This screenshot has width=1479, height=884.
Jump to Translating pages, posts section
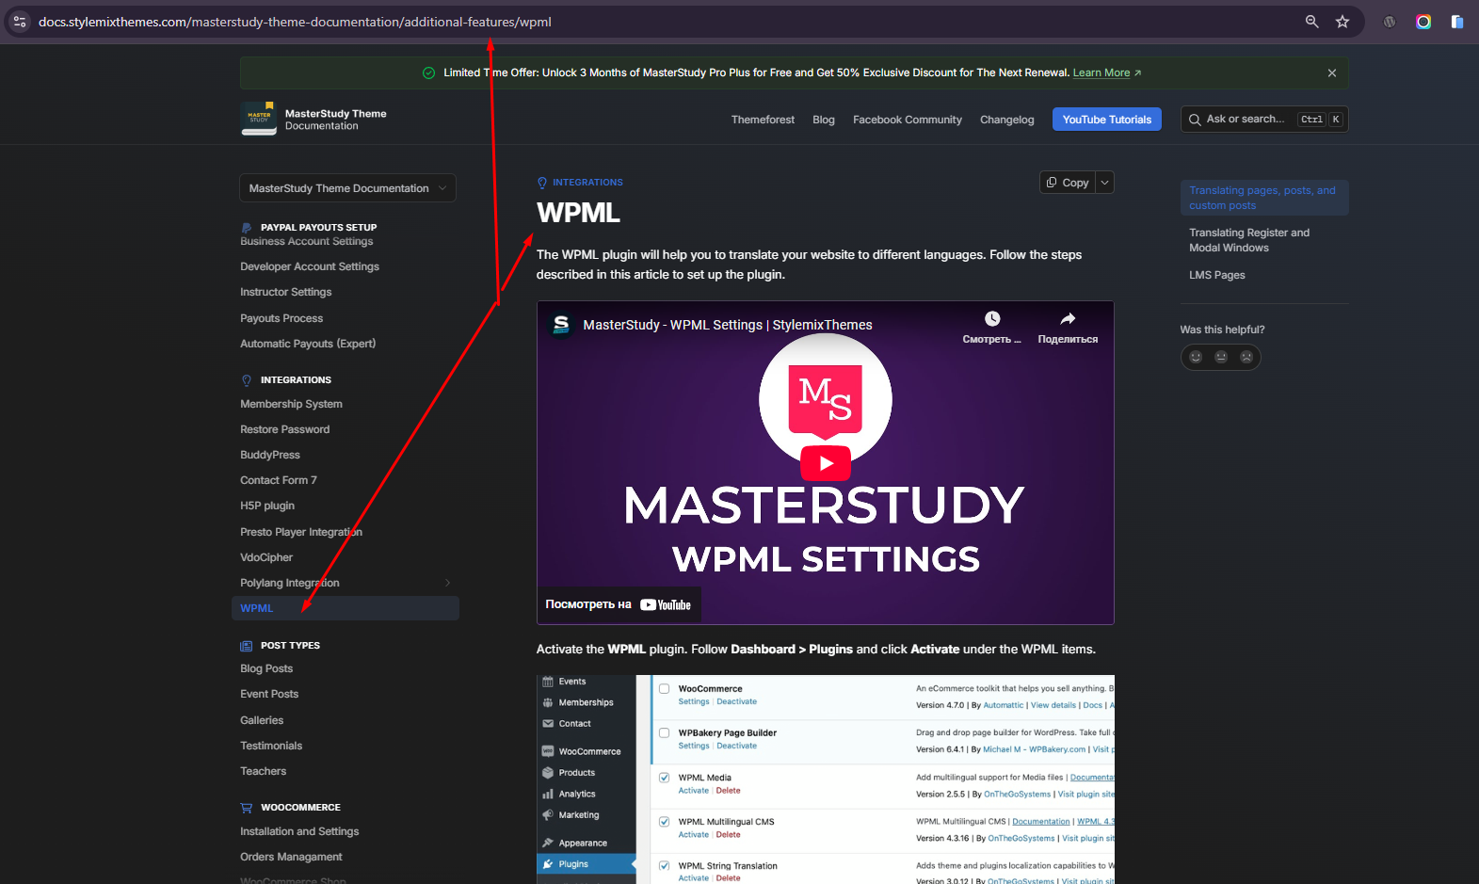(1264, 198)
